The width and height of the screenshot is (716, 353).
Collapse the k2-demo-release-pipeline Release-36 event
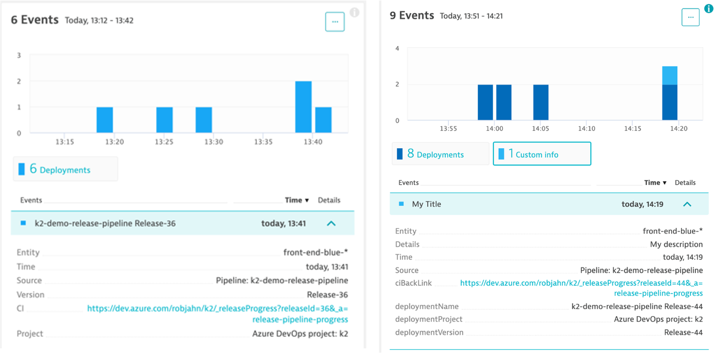click(x=331, y=223)
